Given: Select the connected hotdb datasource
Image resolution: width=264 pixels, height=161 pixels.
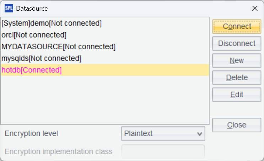Looking at the screenshot, I should pyautogui.click(x=32, y=70).
